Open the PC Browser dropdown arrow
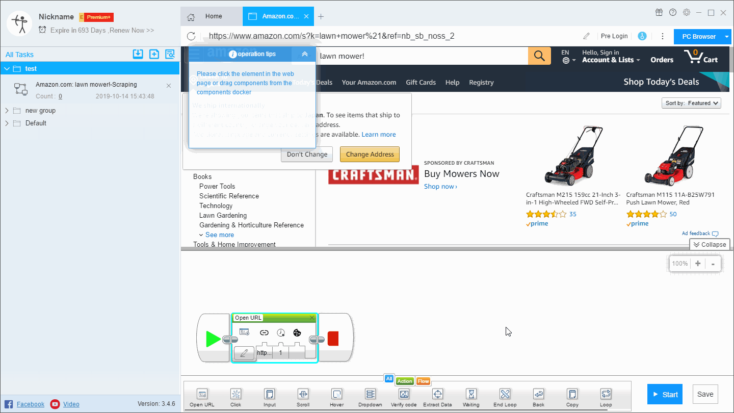Image resolution: width=734 pixels, height=413 pixels. tap(727, 37)
